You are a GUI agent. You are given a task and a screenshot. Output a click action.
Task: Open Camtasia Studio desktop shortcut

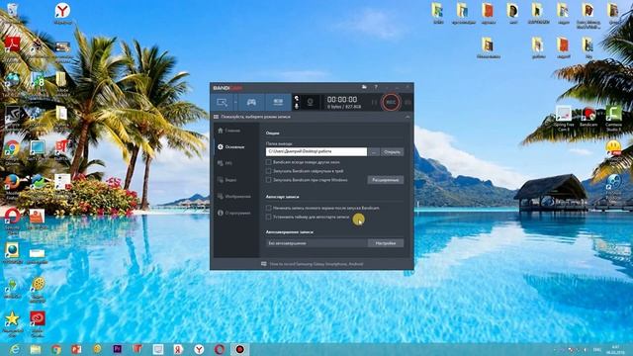(x=613, y=118)
